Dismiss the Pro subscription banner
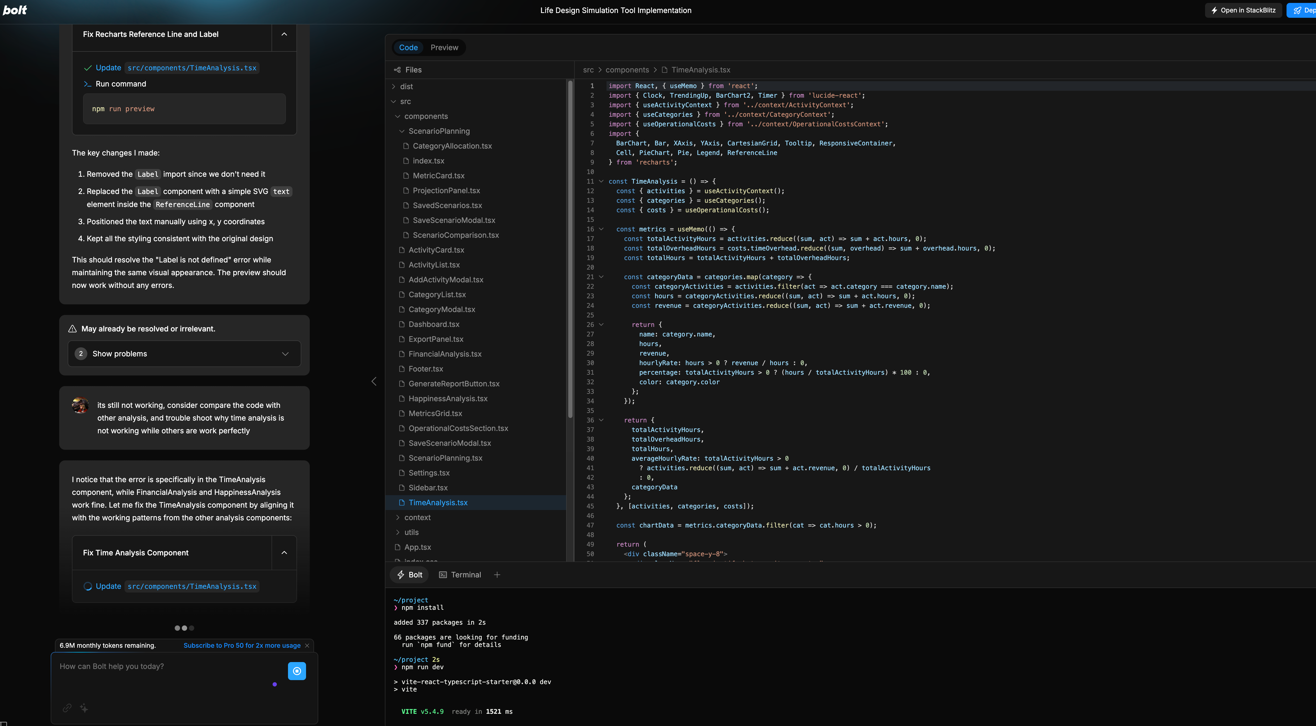The image size is (1316, 726). coord(307,646)
